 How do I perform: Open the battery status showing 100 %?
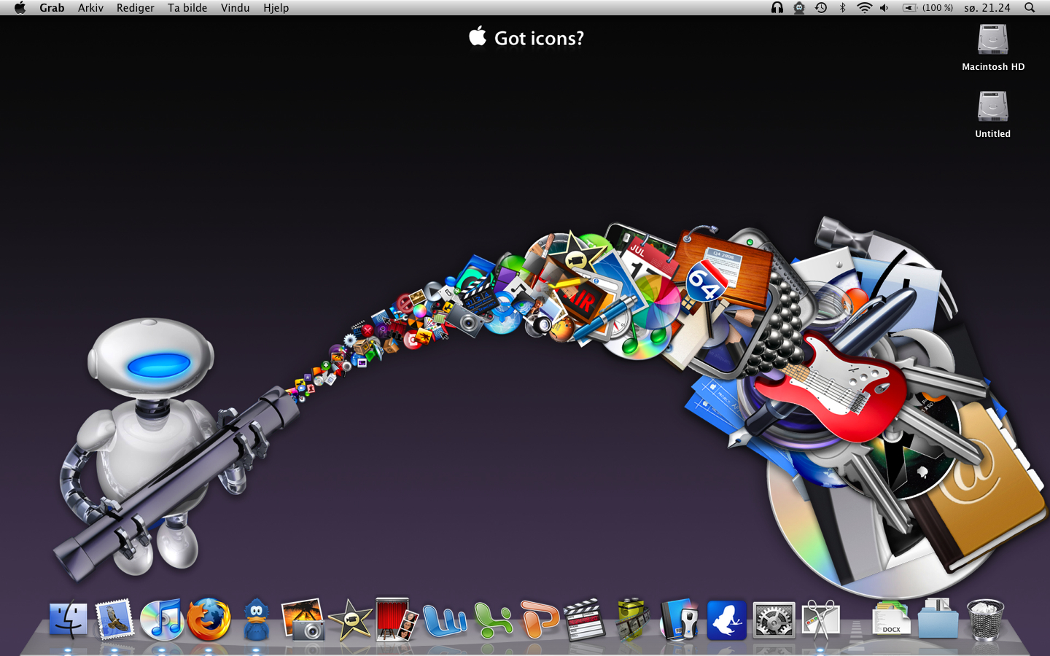(x=927, y=7)
